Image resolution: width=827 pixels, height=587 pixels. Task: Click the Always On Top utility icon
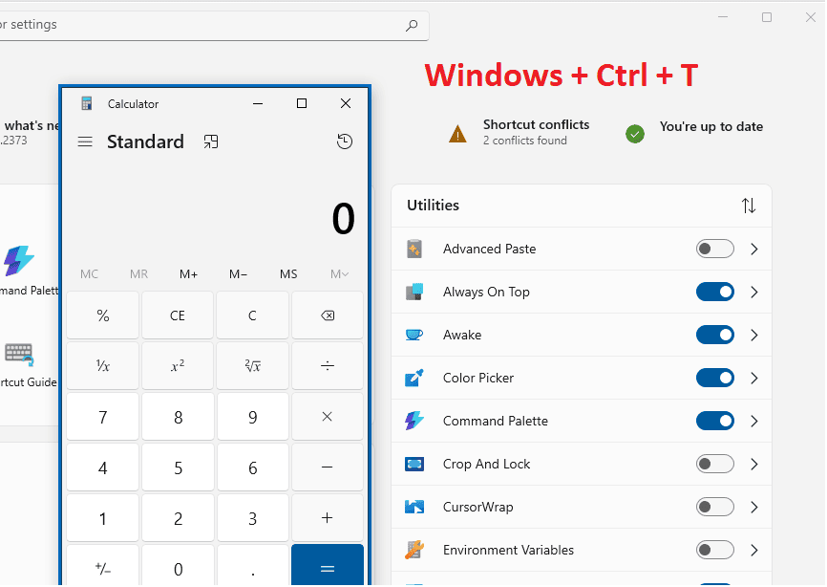point(414,292)
